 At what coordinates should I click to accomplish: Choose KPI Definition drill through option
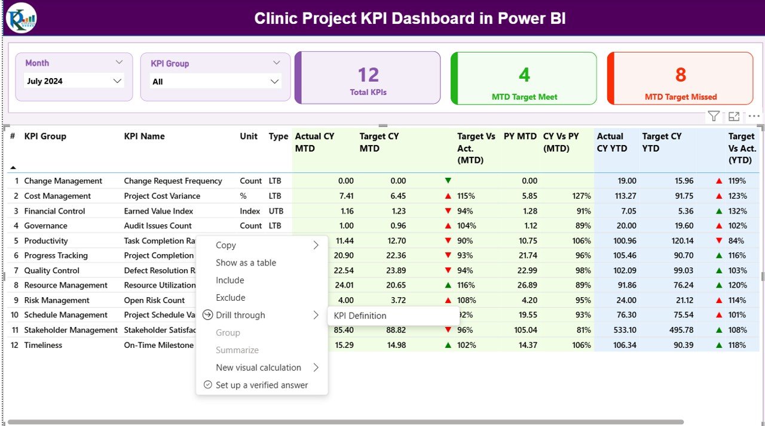(360, 316)
